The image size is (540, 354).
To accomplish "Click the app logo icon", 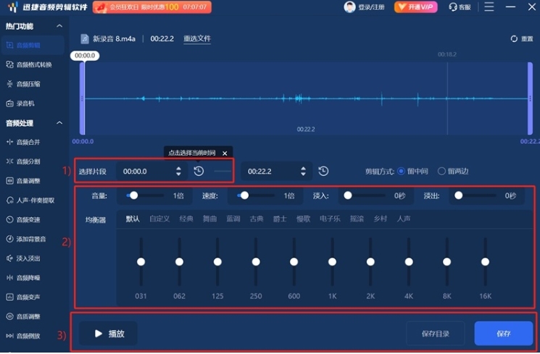I will [x=13, y=7].
